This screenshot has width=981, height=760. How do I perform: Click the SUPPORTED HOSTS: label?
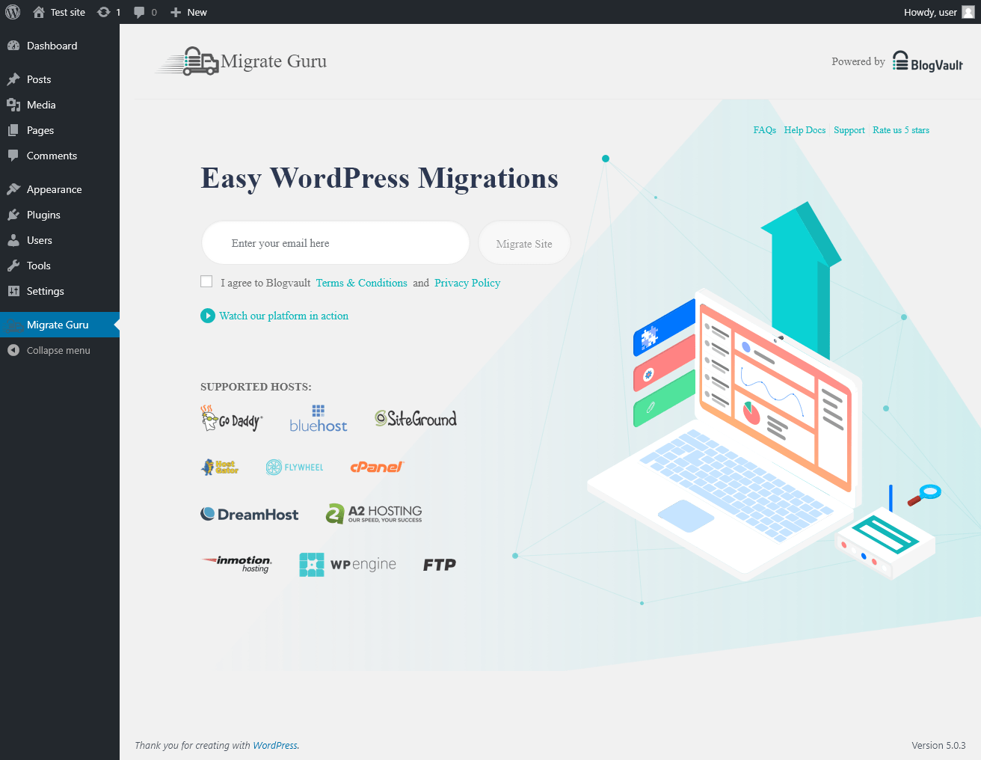tap(256, 387)
